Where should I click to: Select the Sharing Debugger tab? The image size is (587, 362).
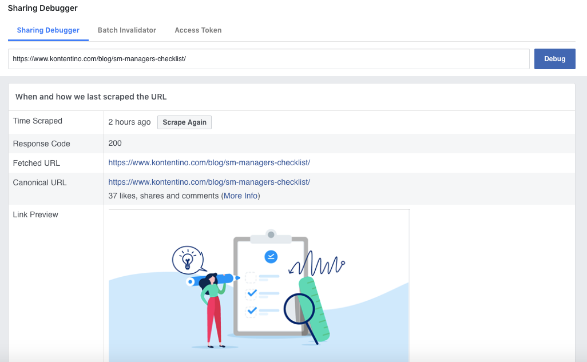pyautogui.click(x=48, y=30)
